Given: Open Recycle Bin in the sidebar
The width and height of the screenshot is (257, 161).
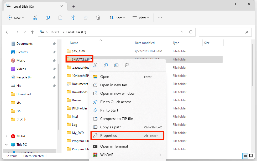Looking at the screenshot, I should coord(24,77).
